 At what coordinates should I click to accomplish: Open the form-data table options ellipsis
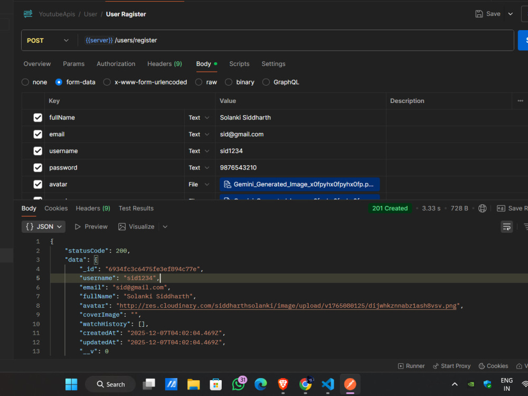520,101
